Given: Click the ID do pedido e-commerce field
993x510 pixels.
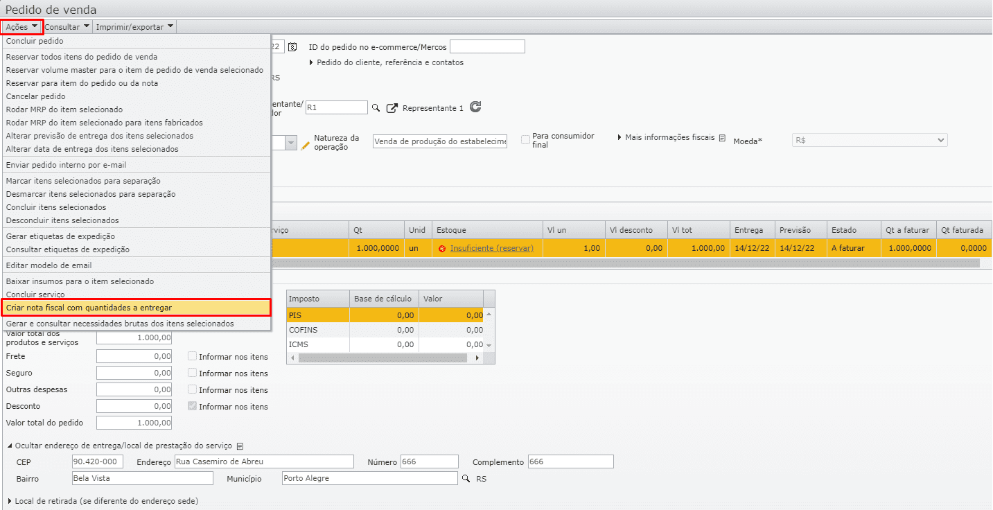Looking at the screenshot, I should [x=487, y=47].
